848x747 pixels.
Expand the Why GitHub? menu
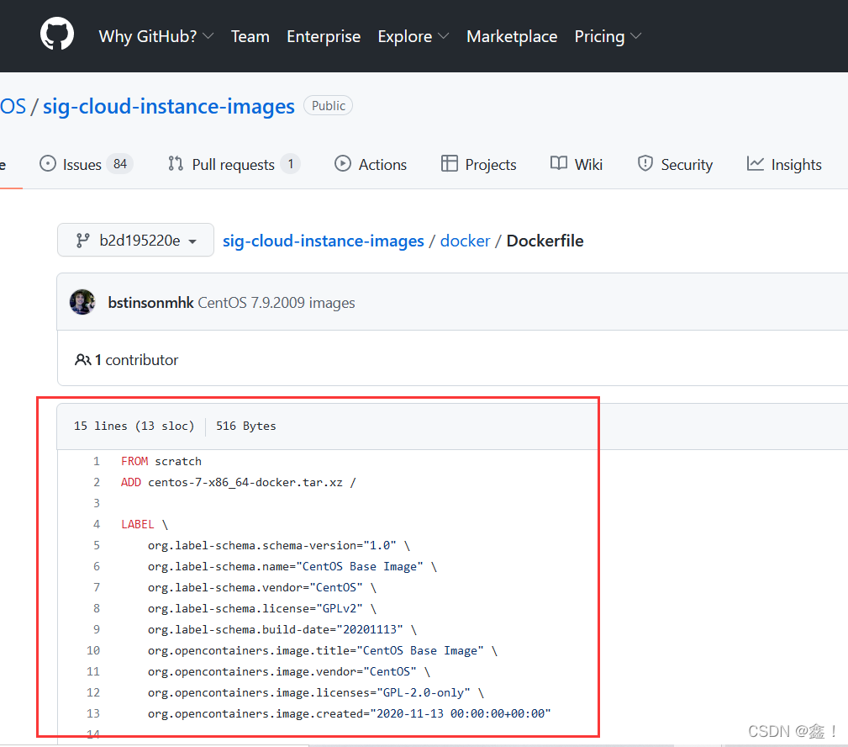pyautogui.click(x=155, y=36)
